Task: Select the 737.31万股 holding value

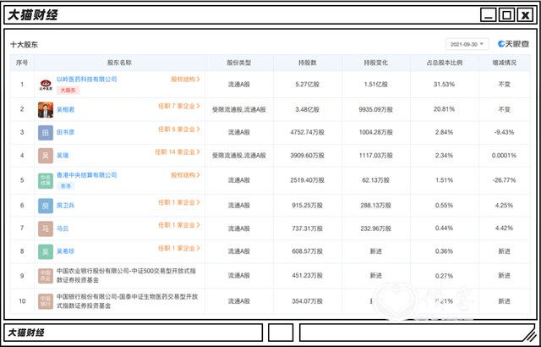Action: click(307, 229)
